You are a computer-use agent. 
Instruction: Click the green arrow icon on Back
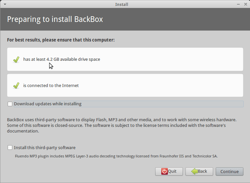coord(194,171)
